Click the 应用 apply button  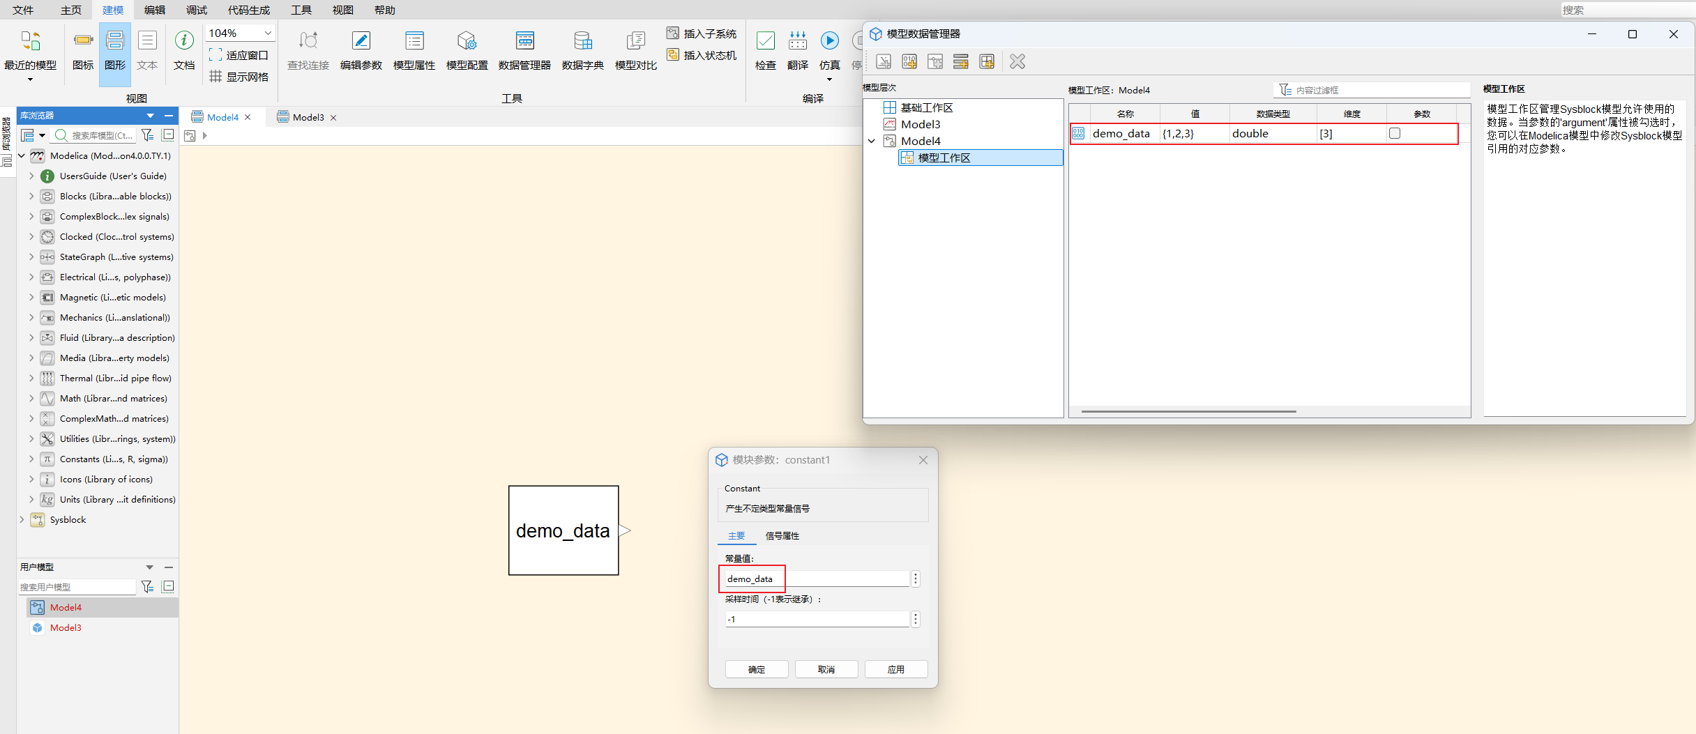[x=896, y=669]
